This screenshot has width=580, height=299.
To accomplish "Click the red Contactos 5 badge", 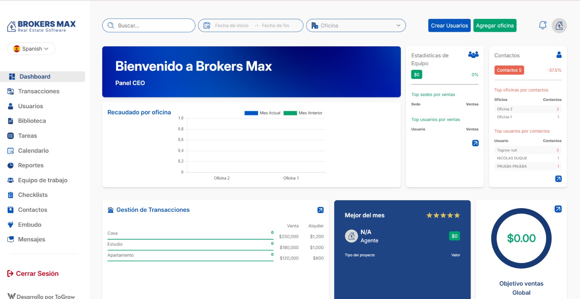I will [x=509, y=70].
